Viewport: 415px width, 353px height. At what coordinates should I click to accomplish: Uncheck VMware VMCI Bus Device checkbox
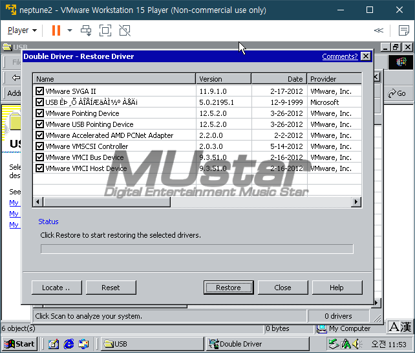point(39,157)
